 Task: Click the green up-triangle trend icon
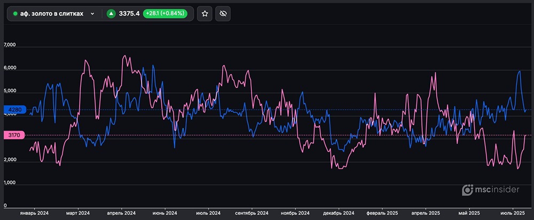[111, 14]
